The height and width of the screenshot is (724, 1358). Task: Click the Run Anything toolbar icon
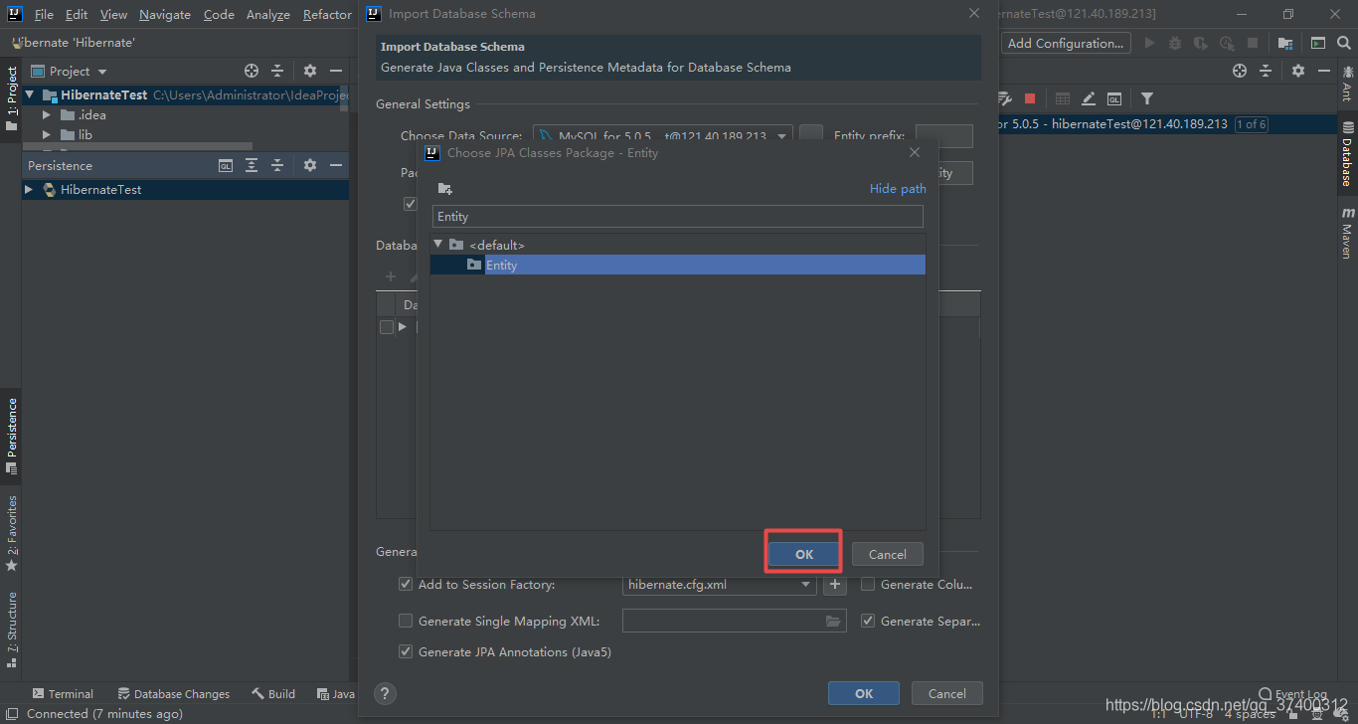1318,43
